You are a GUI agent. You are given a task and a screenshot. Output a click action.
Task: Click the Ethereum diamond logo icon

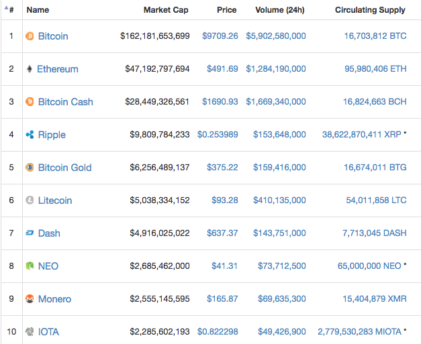[30, 69]
